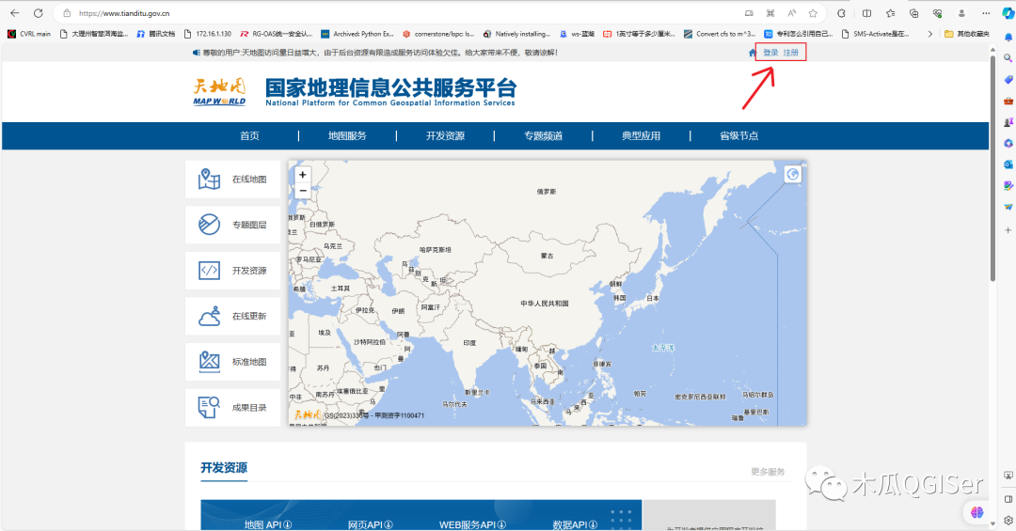The width and height of the screenshot is (1016, 531).
Task: Open the favorites list icon in the toolbar
Action: 890,13
